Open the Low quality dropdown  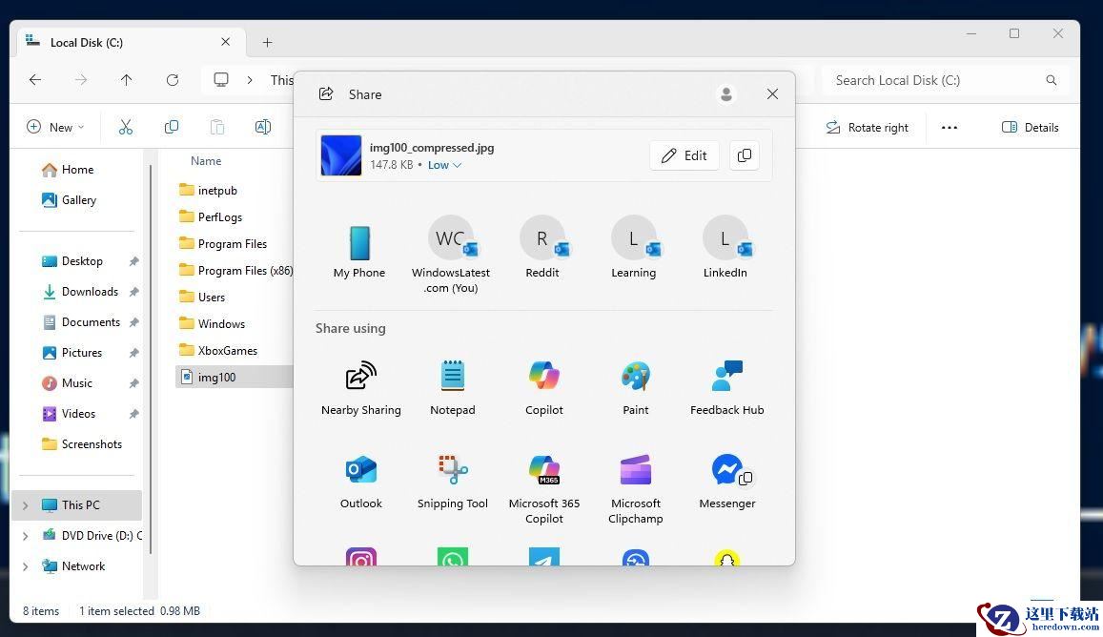coord(444,165)
